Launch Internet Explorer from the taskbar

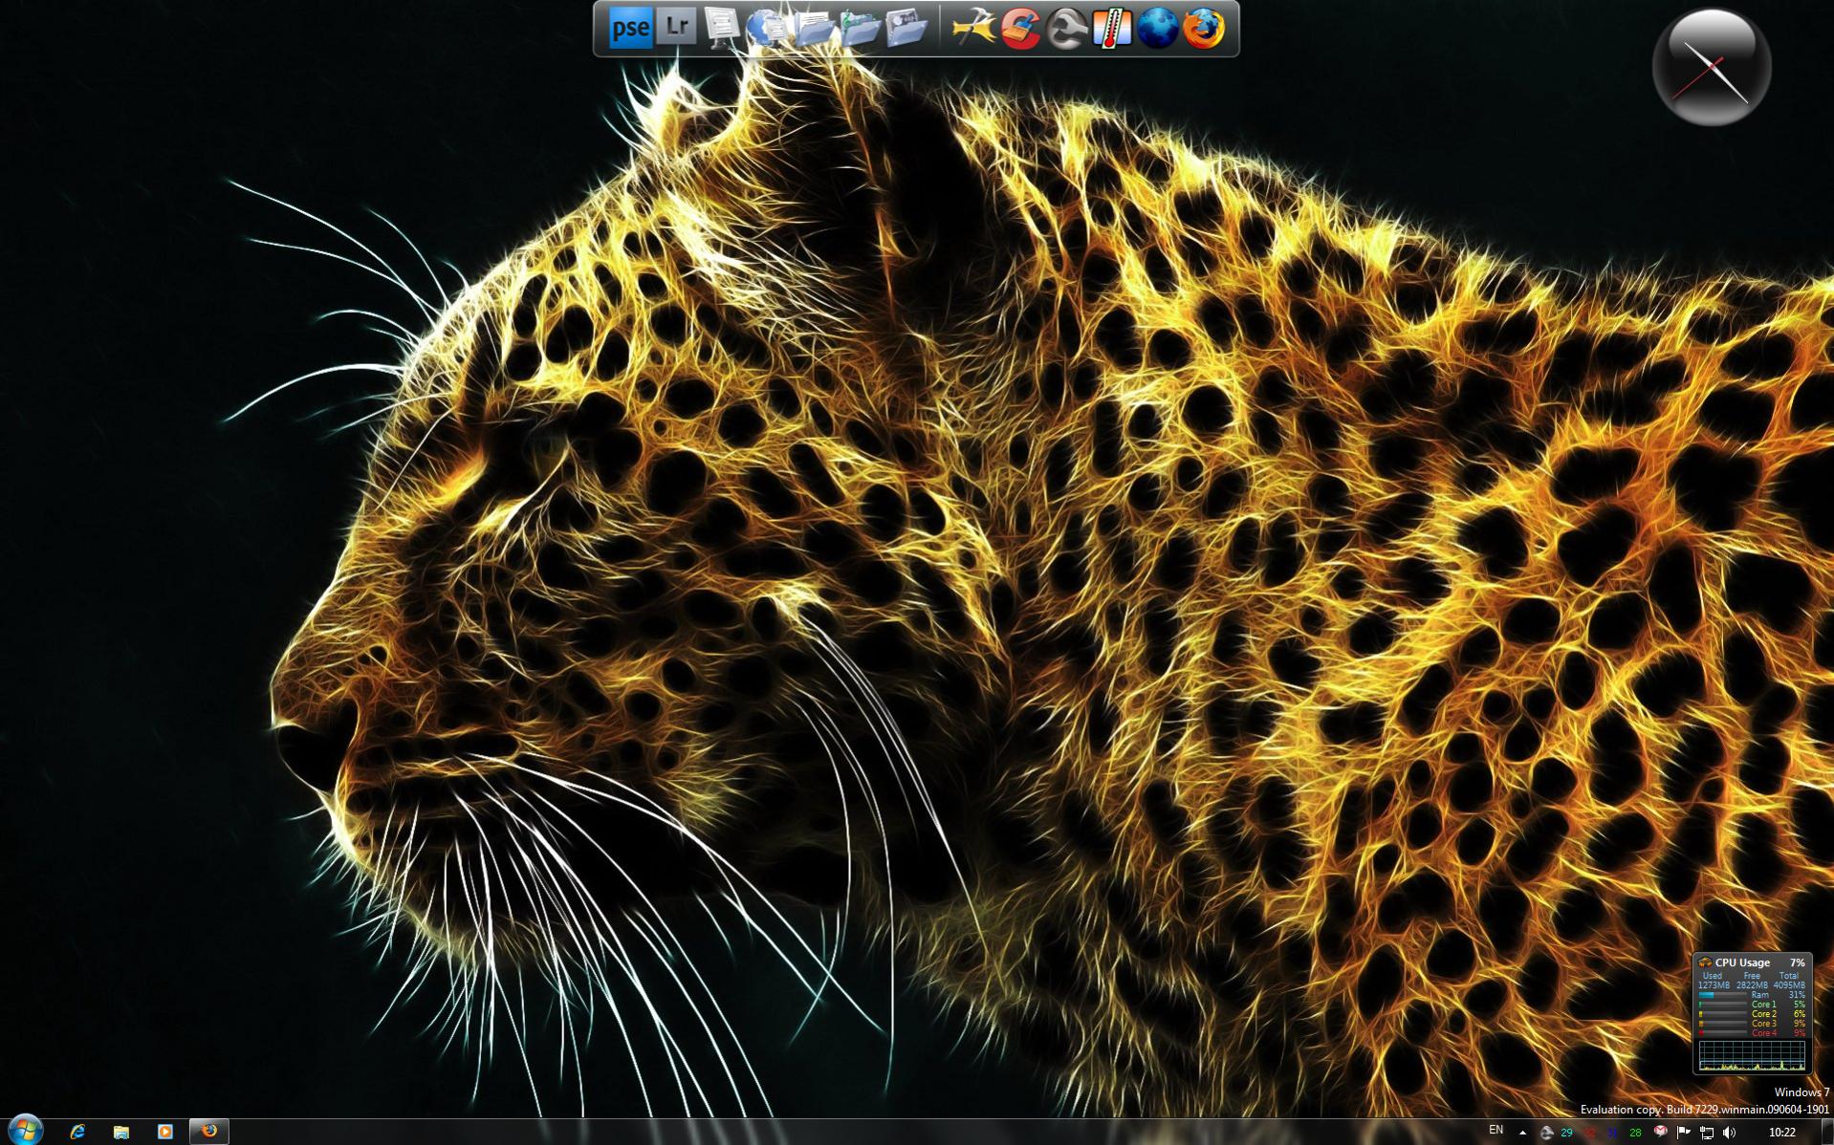tap(78, 1132)
